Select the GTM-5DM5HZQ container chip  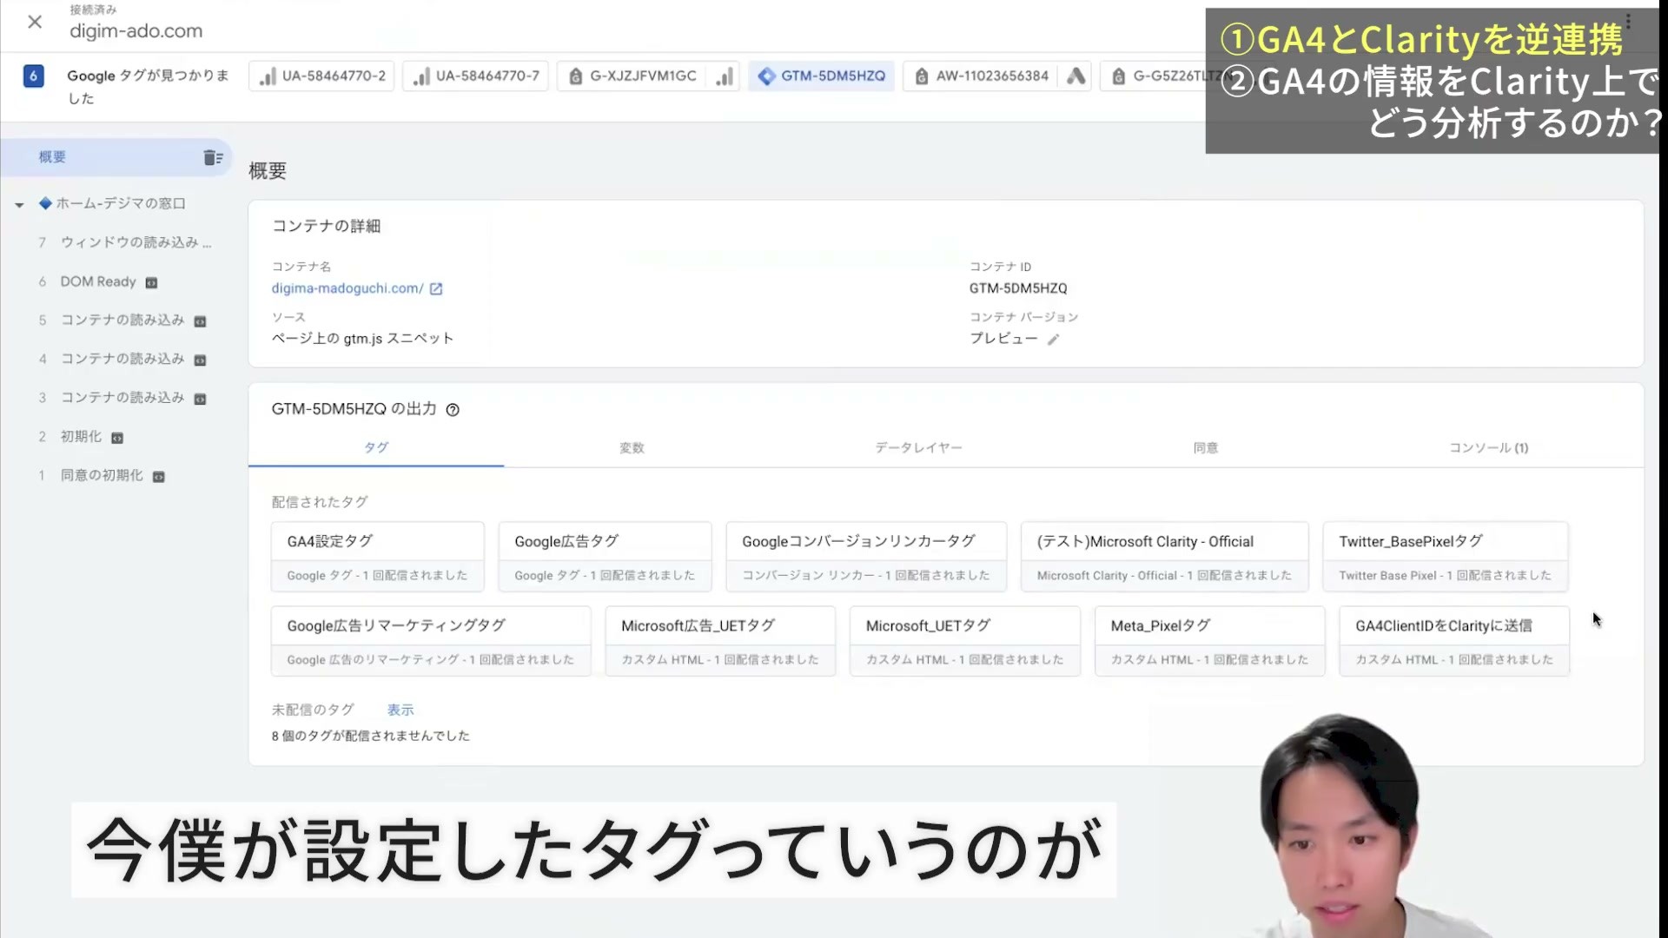tap(822, 76)
